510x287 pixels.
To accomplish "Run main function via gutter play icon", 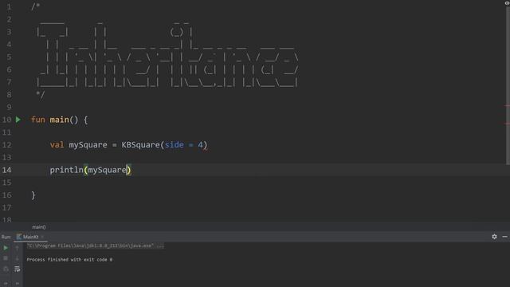I will click(18, 120).
